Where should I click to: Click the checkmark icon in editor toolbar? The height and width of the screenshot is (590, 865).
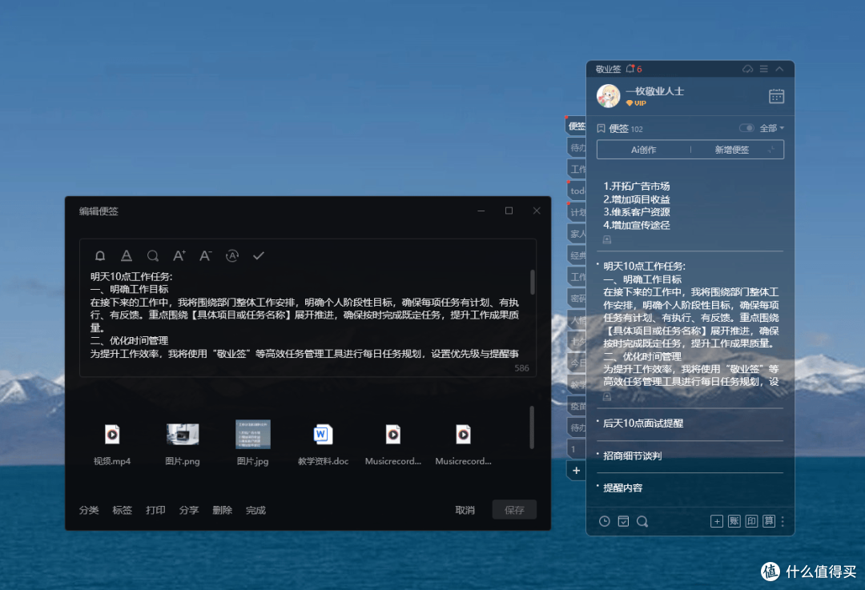[259, 256]
